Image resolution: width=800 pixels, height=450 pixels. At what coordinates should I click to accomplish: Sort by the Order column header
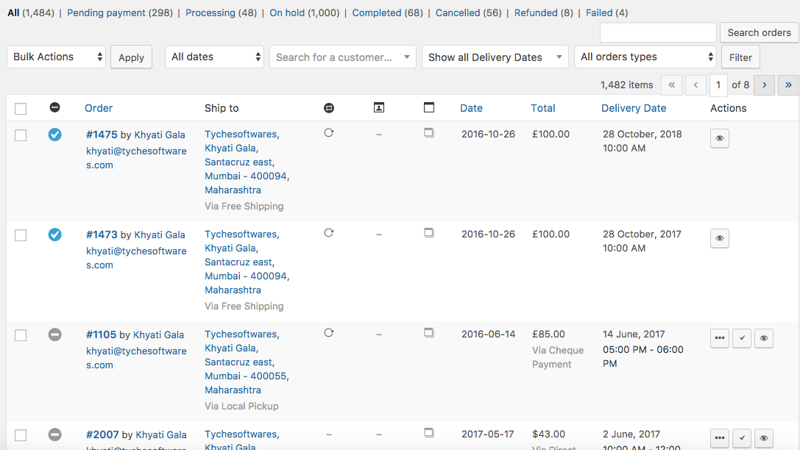pyautogui.click(x=99, y=108)
